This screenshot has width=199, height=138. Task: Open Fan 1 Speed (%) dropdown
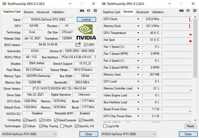(138, 47)
